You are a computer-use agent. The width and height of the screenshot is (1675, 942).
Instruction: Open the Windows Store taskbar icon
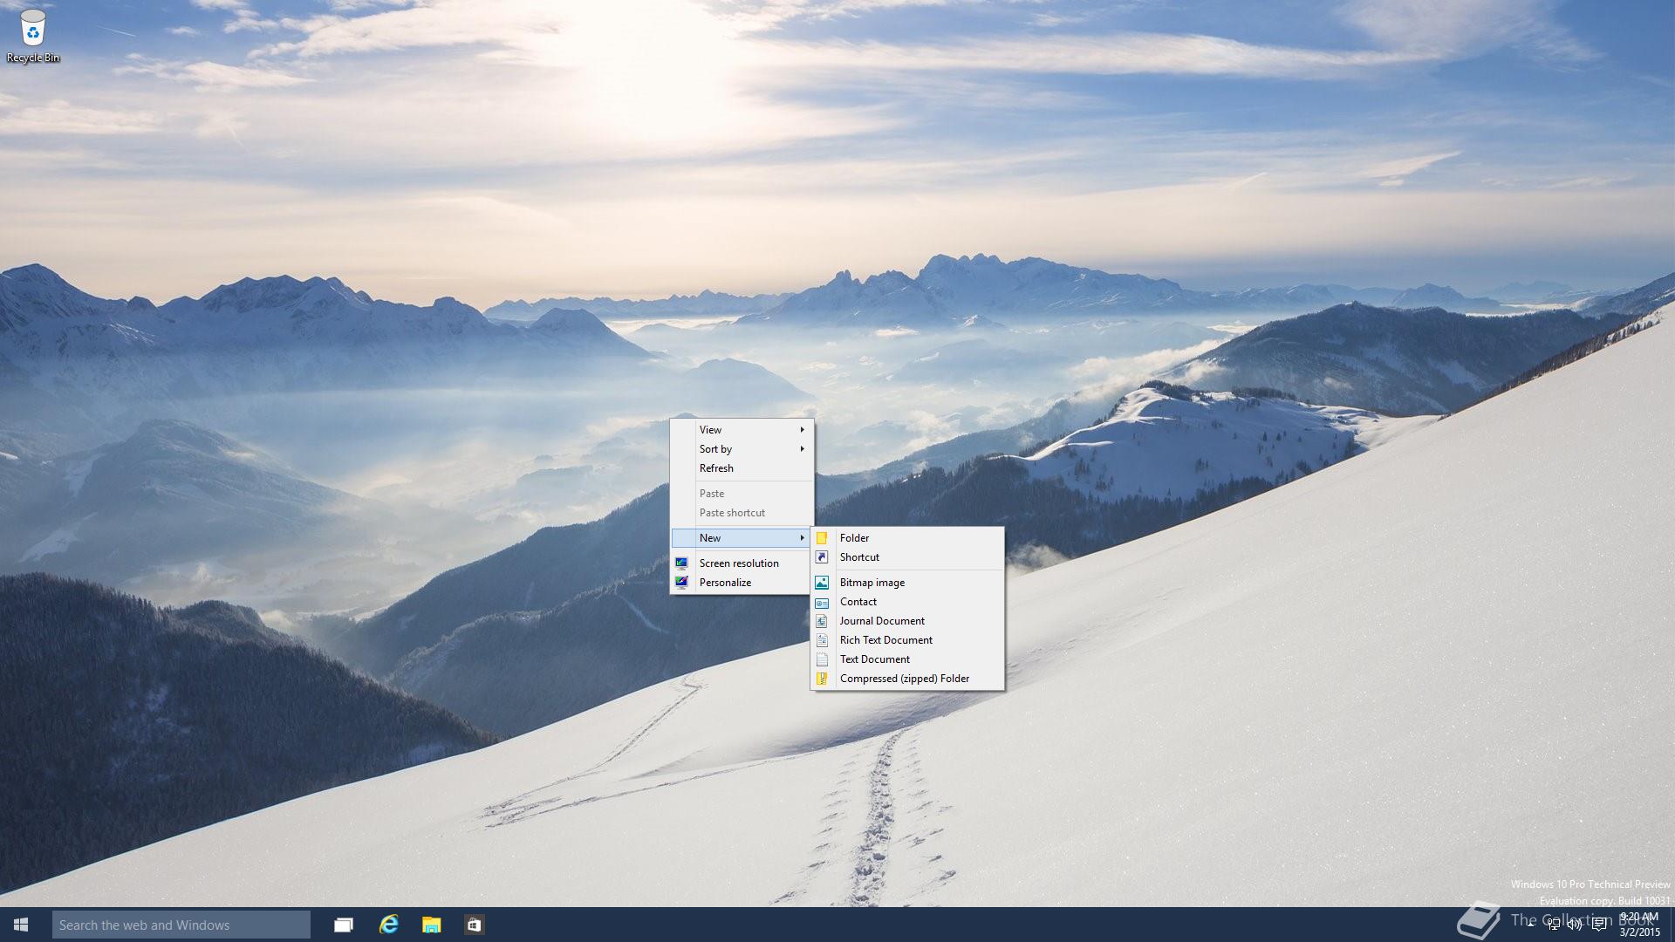[474, 925]
